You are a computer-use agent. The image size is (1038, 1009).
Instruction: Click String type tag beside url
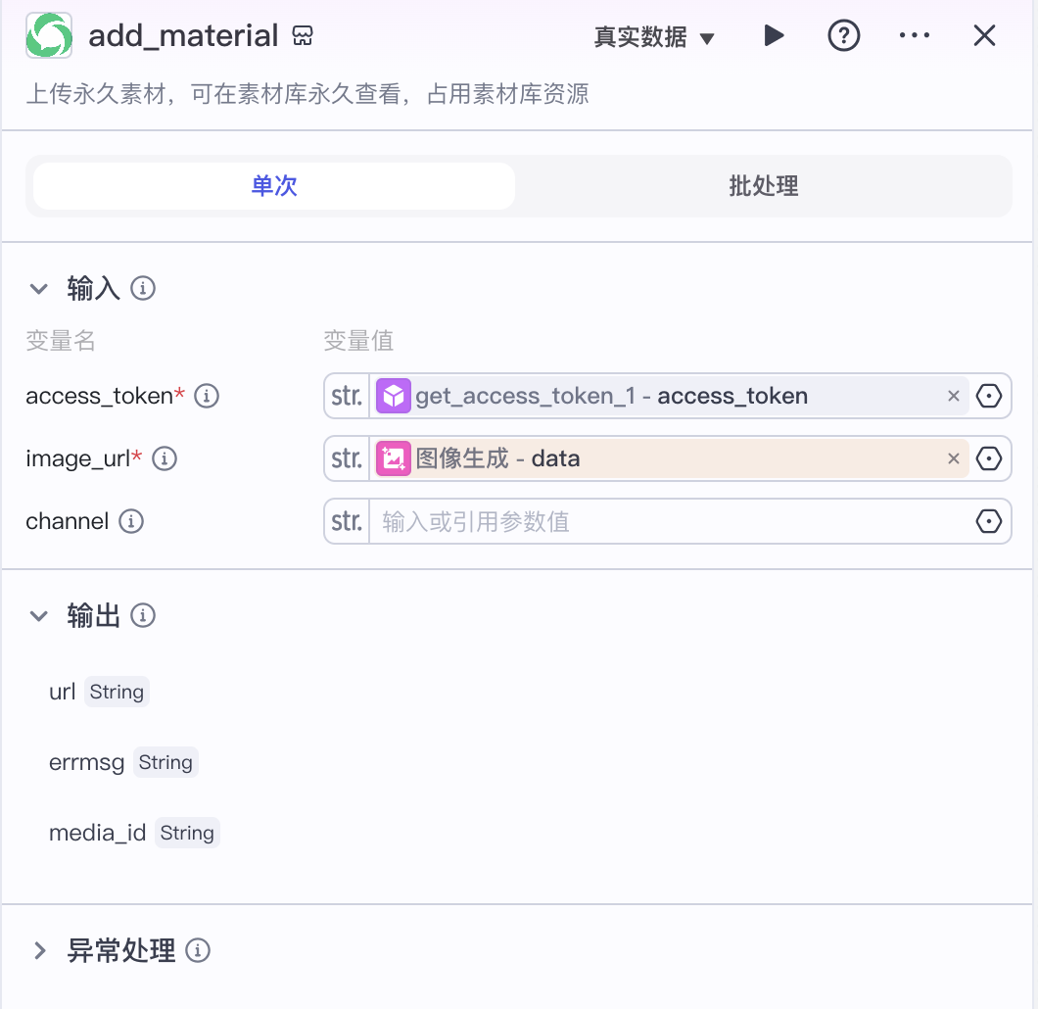117,692
